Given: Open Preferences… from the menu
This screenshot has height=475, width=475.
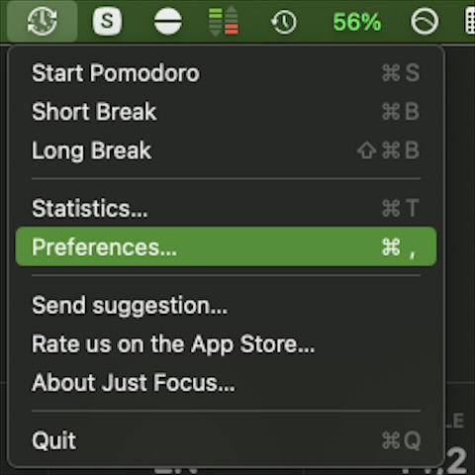Looking at the screenshot, I should 226,246.
